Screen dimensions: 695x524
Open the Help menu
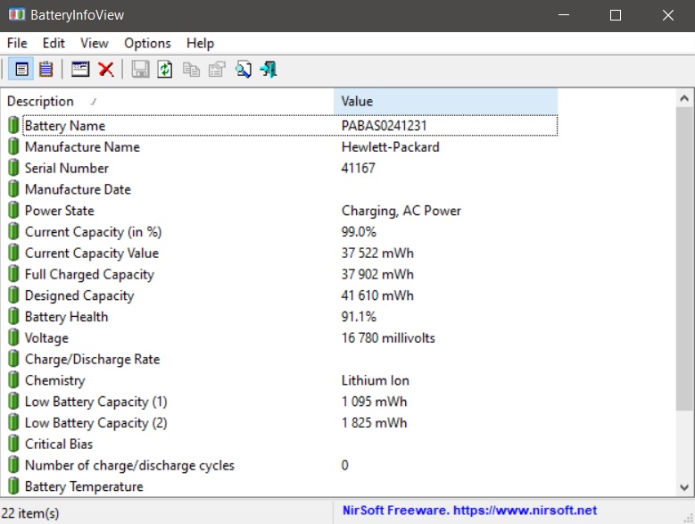tap(200, 43)
